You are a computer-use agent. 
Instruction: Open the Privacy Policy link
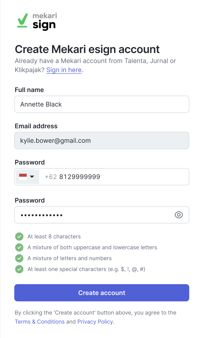[95, 322]
